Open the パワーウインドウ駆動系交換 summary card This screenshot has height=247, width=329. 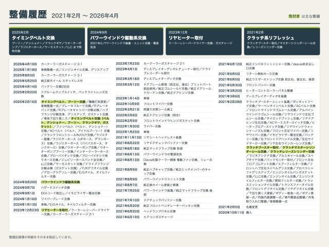pos(125,41)
